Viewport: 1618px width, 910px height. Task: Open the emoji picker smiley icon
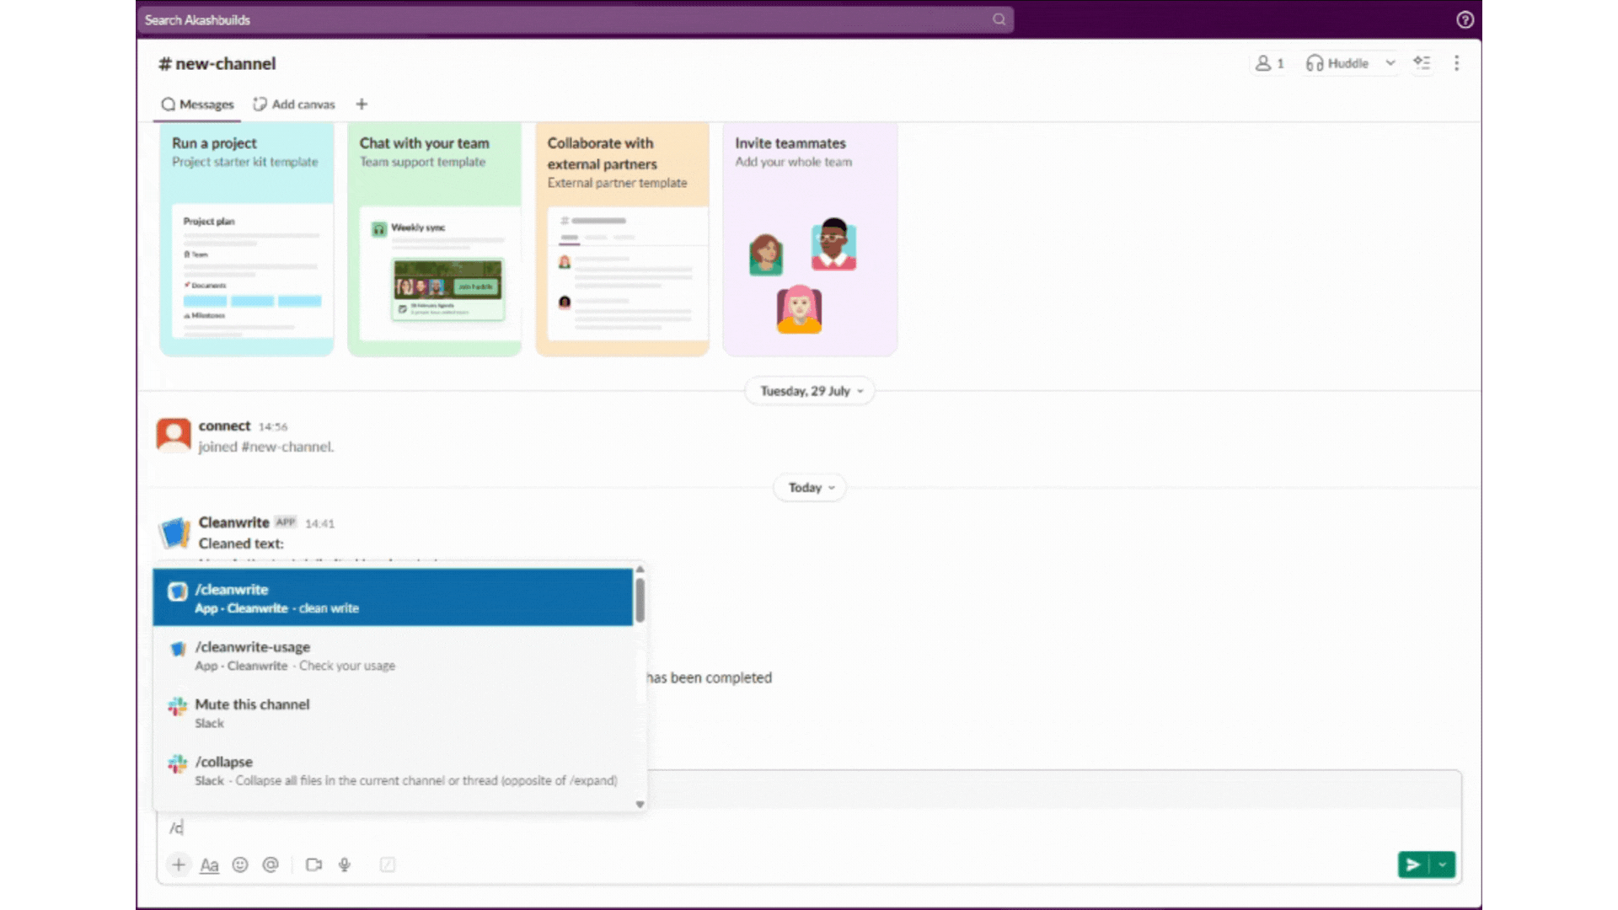[x=240, y=864]
